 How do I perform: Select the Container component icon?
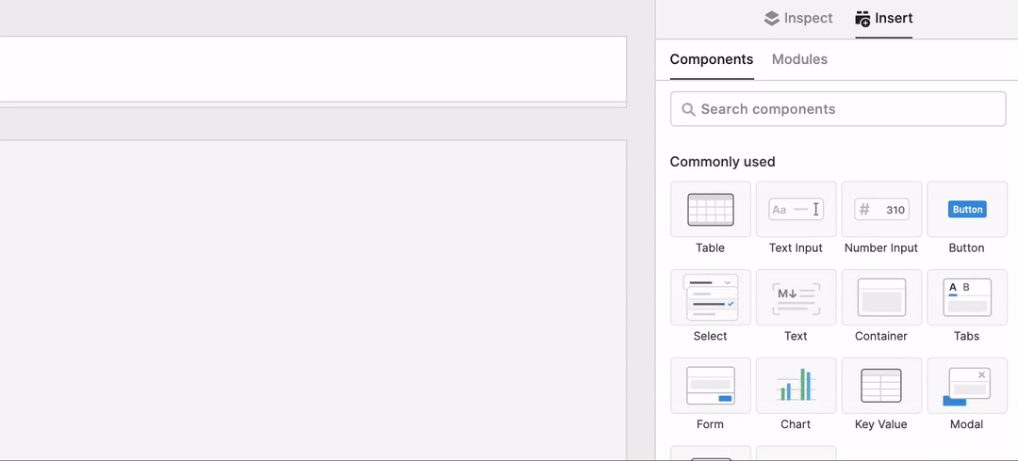click(881, 297)
